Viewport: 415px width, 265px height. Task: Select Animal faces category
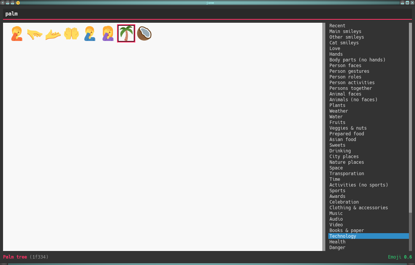368,94
